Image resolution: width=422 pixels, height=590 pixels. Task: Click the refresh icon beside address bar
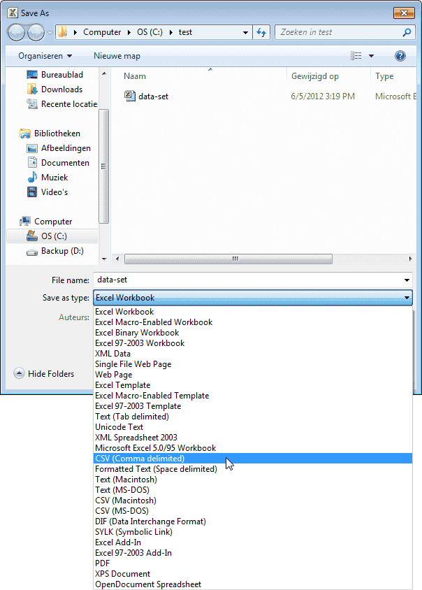262,32
